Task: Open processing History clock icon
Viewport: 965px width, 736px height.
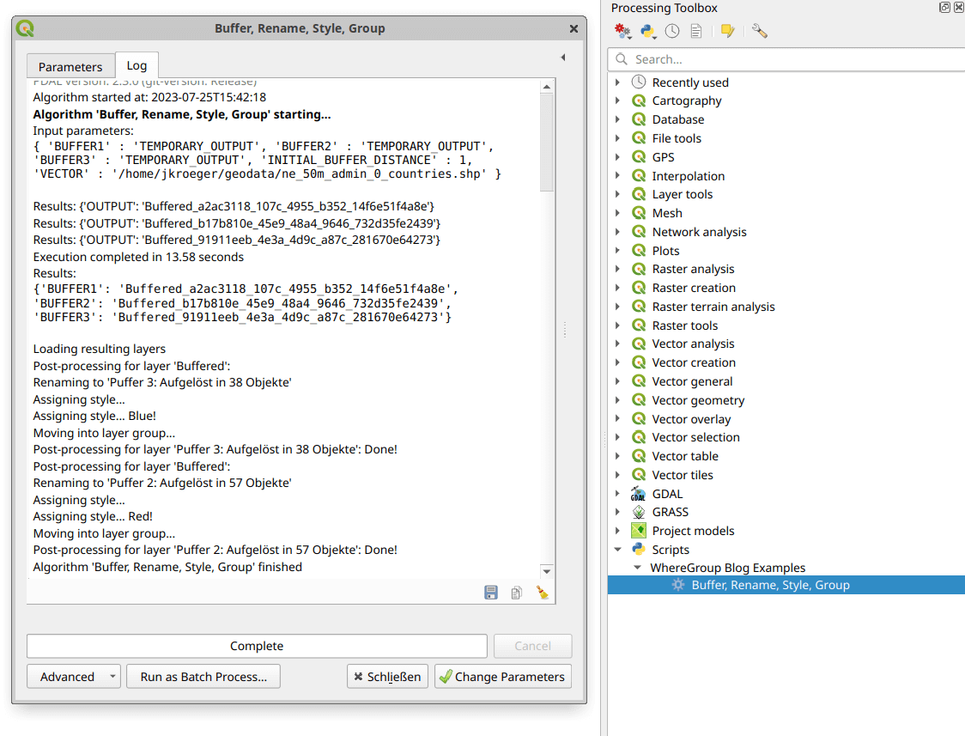Action: coord(672,31)
